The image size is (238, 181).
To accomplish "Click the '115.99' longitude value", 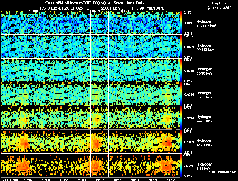I will tap(138, 8).
